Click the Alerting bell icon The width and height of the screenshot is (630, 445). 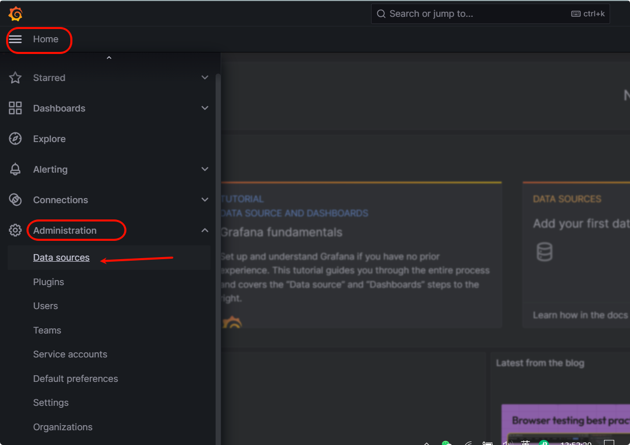(x=15, y=170)
